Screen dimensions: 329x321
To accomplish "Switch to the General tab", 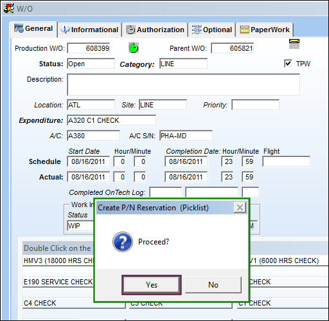I will 33,29.
